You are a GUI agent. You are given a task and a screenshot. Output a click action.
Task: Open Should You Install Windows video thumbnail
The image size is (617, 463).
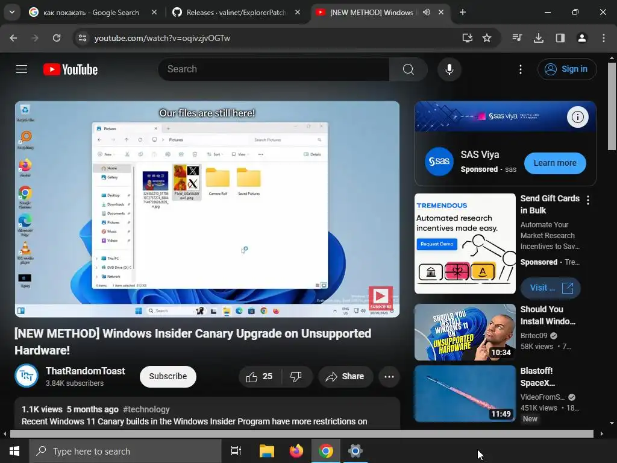[x=465, y=332]
